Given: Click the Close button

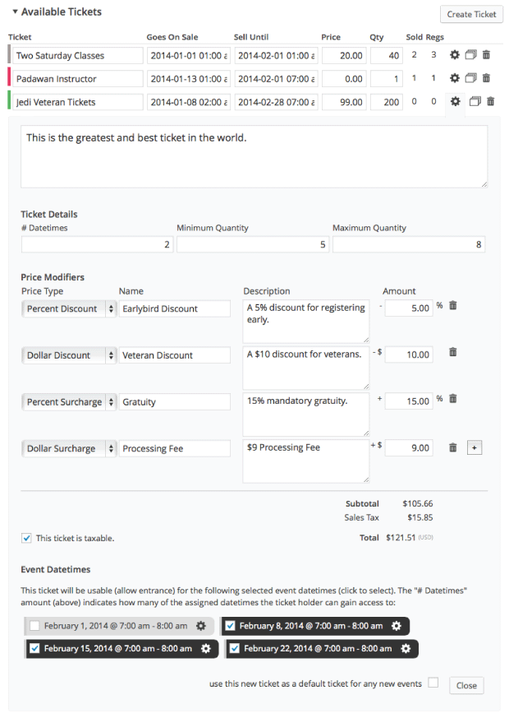Looking at the screenshot, I should (466, 685).
